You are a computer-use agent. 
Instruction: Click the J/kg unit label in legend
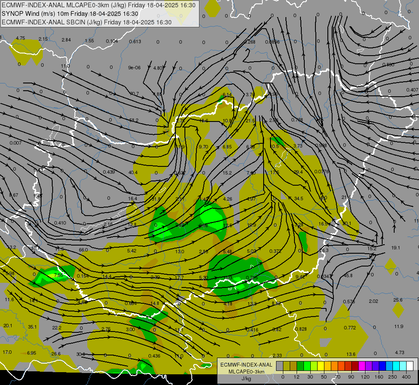point(246,379)
